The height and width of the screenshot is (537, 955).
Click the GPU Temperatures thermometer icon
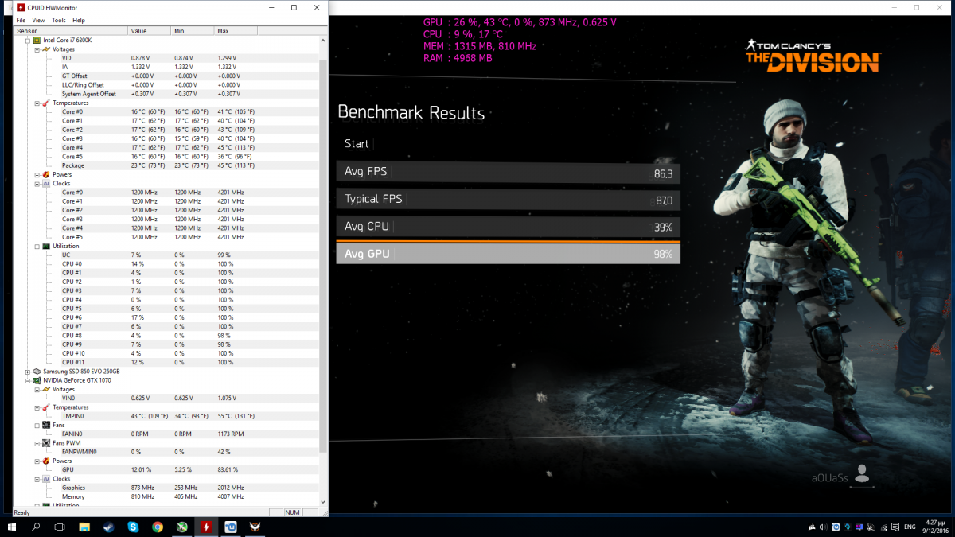45,407
